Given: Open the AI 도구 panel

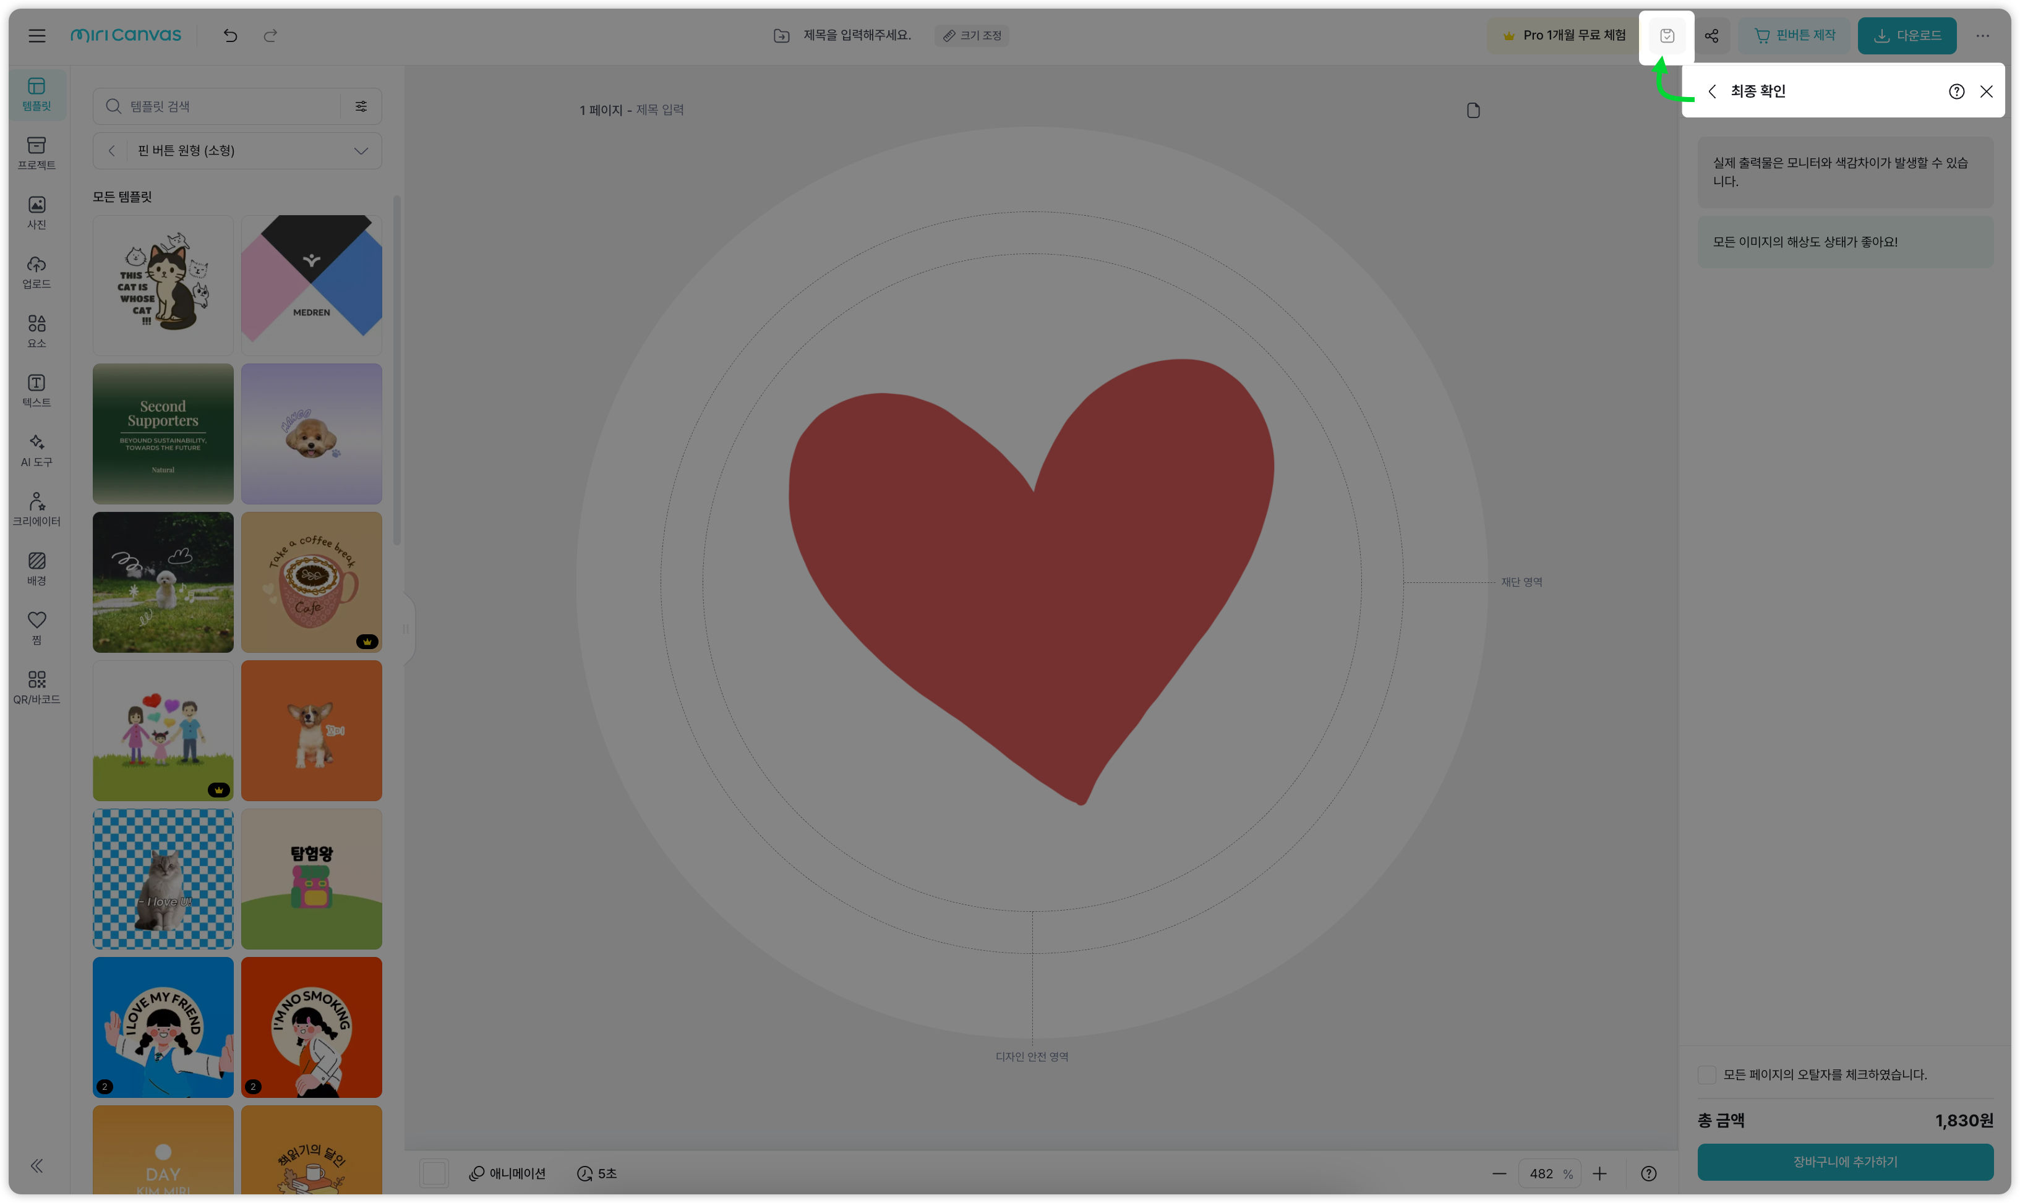Looking at the screenshot, I should pyautogui.click(x=36, y=450).
